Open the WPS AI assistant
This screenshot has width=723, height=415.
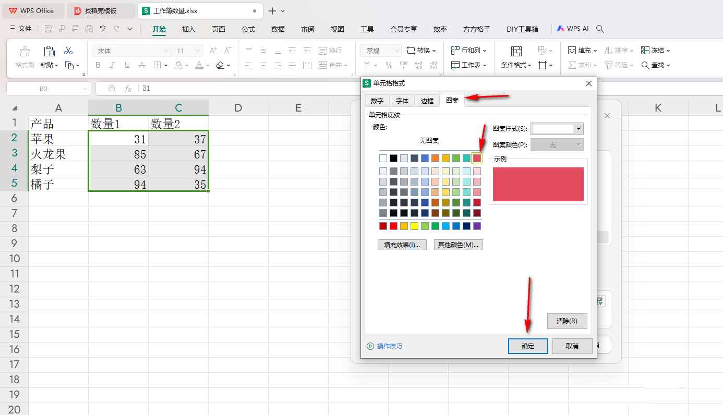(573, 29)
